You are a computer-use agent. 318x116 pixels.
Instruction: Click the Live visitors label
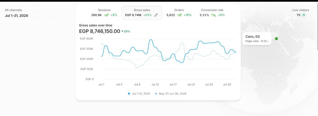301,10
